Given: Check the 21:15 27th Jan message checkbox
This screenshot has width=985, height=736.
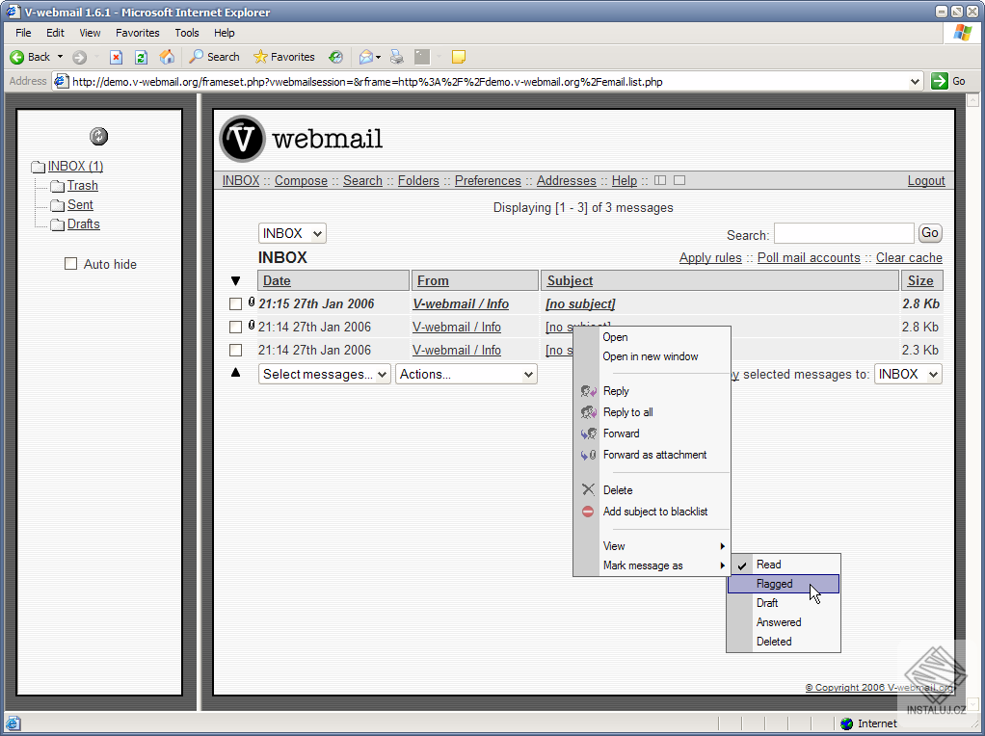Looking at the screenshot, I should (x=235, y=304).
